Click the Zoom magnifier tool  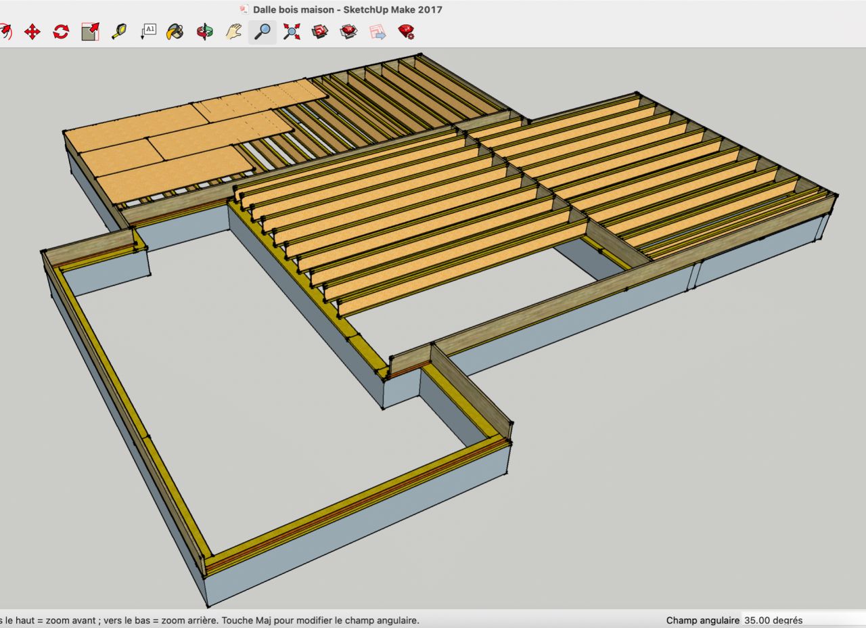[263, 32]
